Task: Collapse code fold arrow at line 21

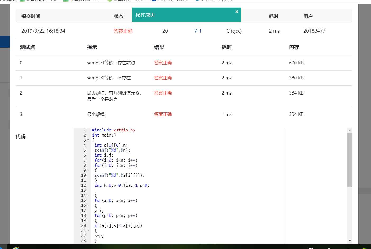Action: tap(88, 231)
